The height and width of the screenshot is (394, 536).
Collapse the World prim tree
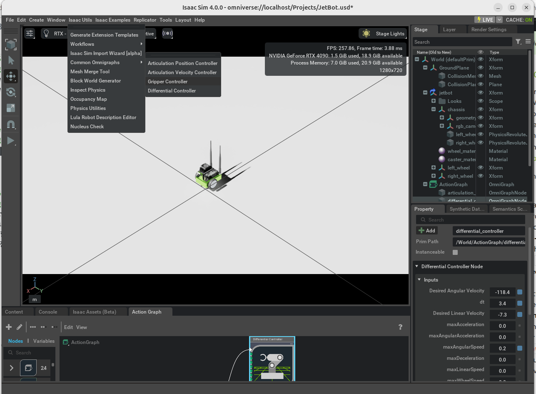417,60
